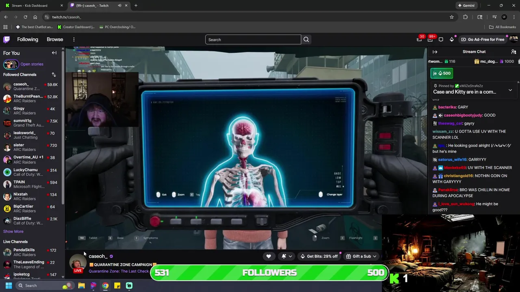Click the Gemini button
The height and width of the screenshot is (292, 520).
click(466, 6)
